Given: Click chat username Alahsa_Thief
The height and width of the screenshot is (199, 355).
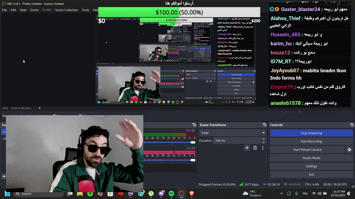Looking at the screenshot, I should (x=285, y=18).
